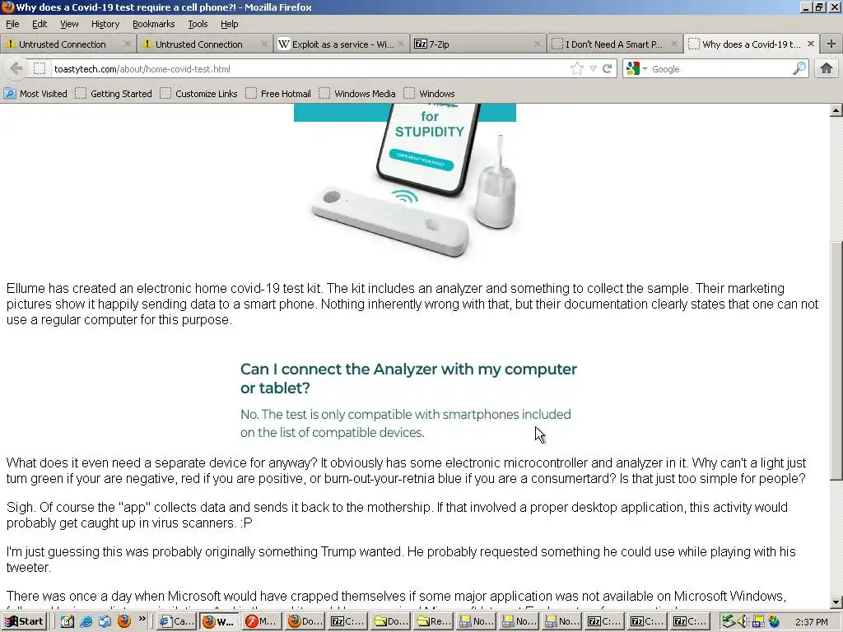Open the Windows Media bookmark
843x632 pixels.
pos(357,94)
